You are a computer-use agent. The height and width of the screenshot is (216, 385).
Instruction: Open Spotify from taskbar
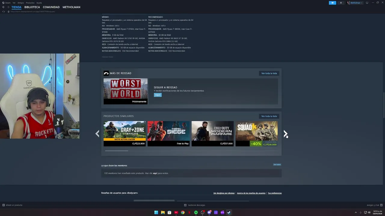(x=196, y=212)
